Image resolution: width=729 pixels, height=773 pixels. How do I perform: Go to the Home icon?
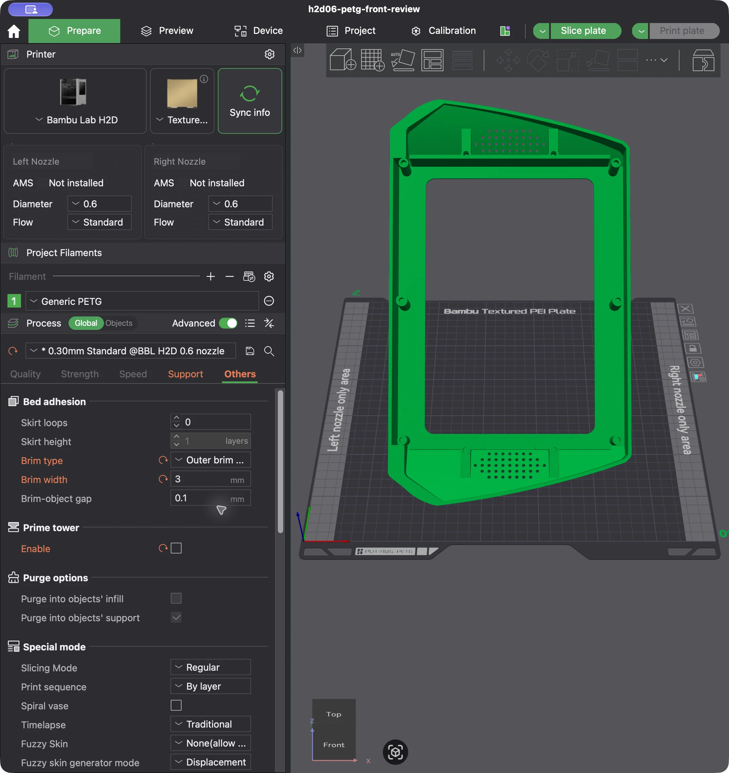point(14,31)
